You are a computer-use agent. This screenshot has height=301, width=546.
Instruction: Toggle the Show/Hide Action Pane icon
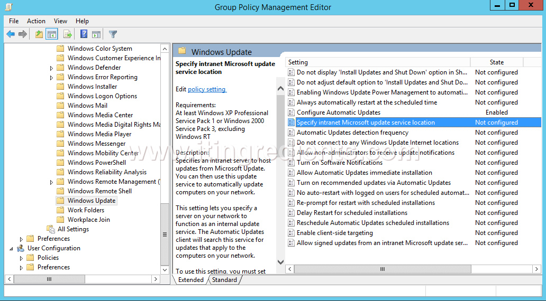point(96,34)
